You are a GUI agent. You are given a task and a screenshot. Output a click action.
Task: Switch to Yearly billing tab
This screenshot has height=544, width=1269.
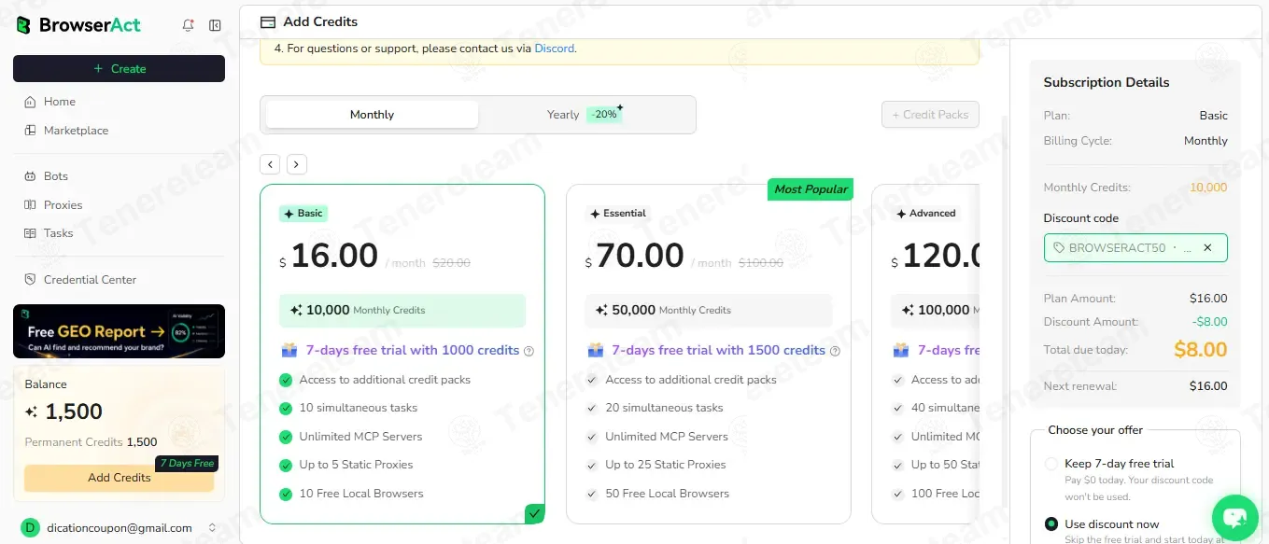coord(585,115)
